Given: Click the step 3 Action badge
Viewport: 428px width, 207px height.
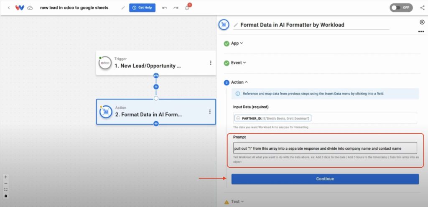Looking at the screenshot, I should (227, 82).
